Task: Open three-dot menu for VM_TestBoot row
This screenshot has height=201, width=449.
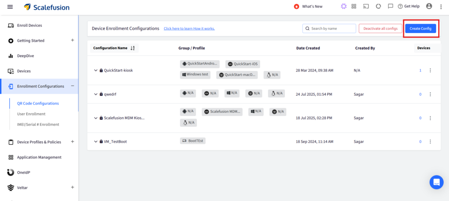Action: pyautogui.click(x=430, y=141)
